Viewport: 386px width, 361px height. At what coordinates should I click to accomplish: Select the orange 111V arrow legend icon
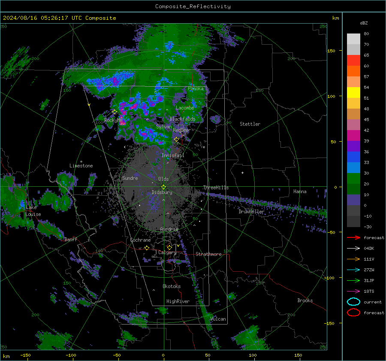coord(353,259)
